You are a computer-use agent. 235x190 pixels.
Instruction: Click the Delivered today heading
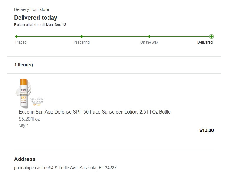36,18
